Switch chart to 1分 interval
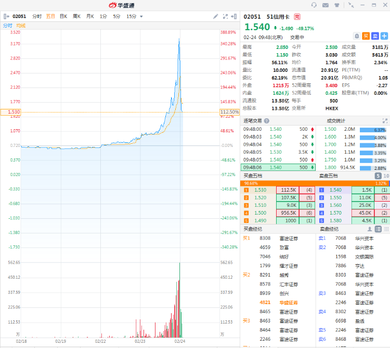 pyautogui.click(x=103, y=17)
